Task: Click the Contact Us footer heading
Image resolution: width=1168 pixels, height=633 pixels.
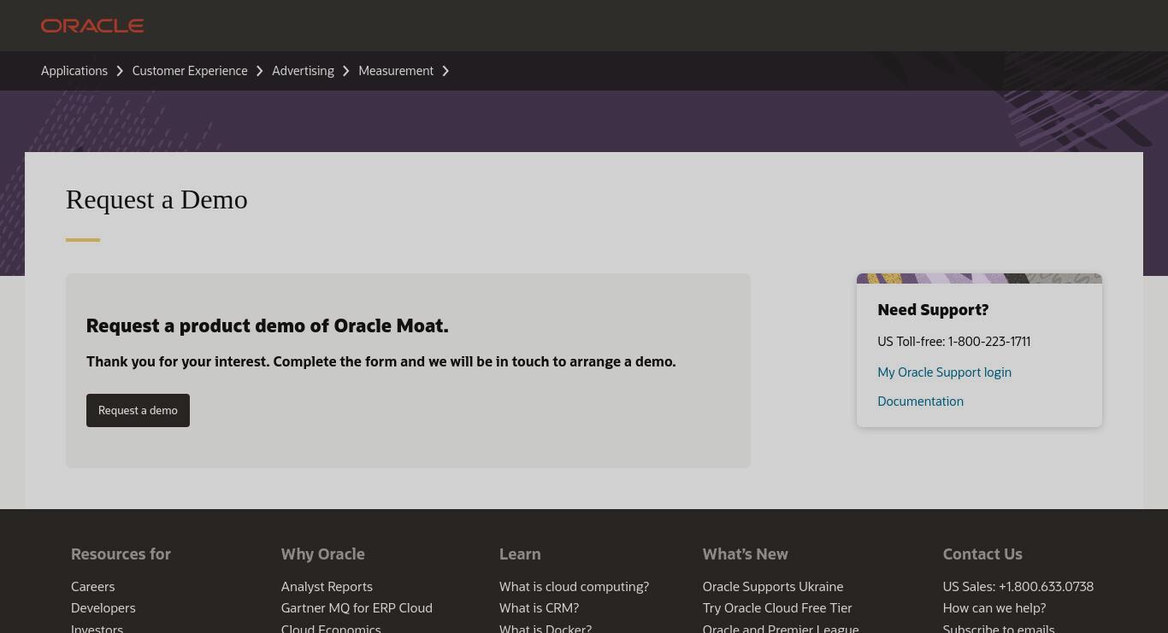Action: tap(982, 554)
